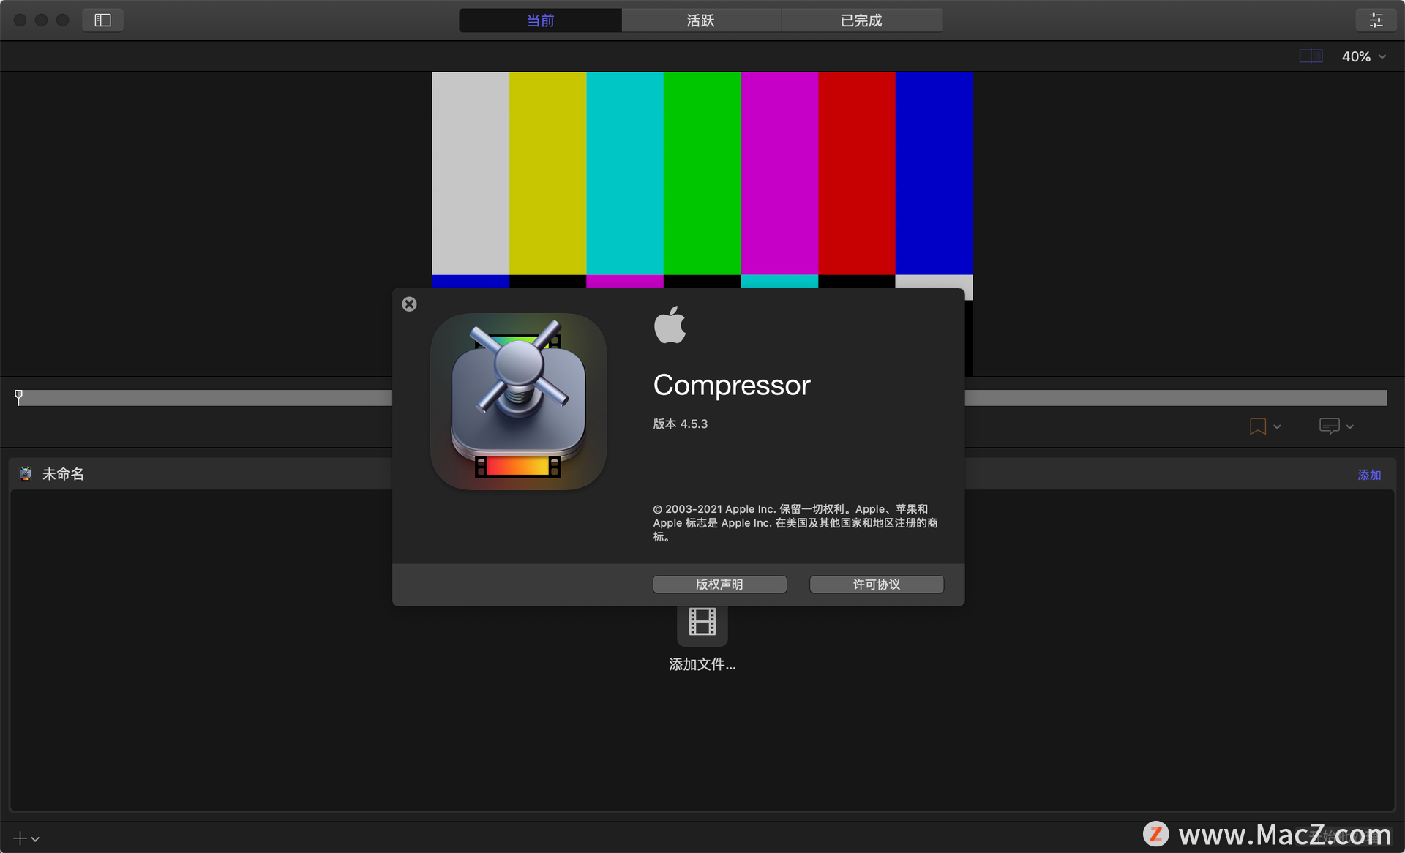
Task: Select the 未命名 batch title
Action: (x=63, y=474)
